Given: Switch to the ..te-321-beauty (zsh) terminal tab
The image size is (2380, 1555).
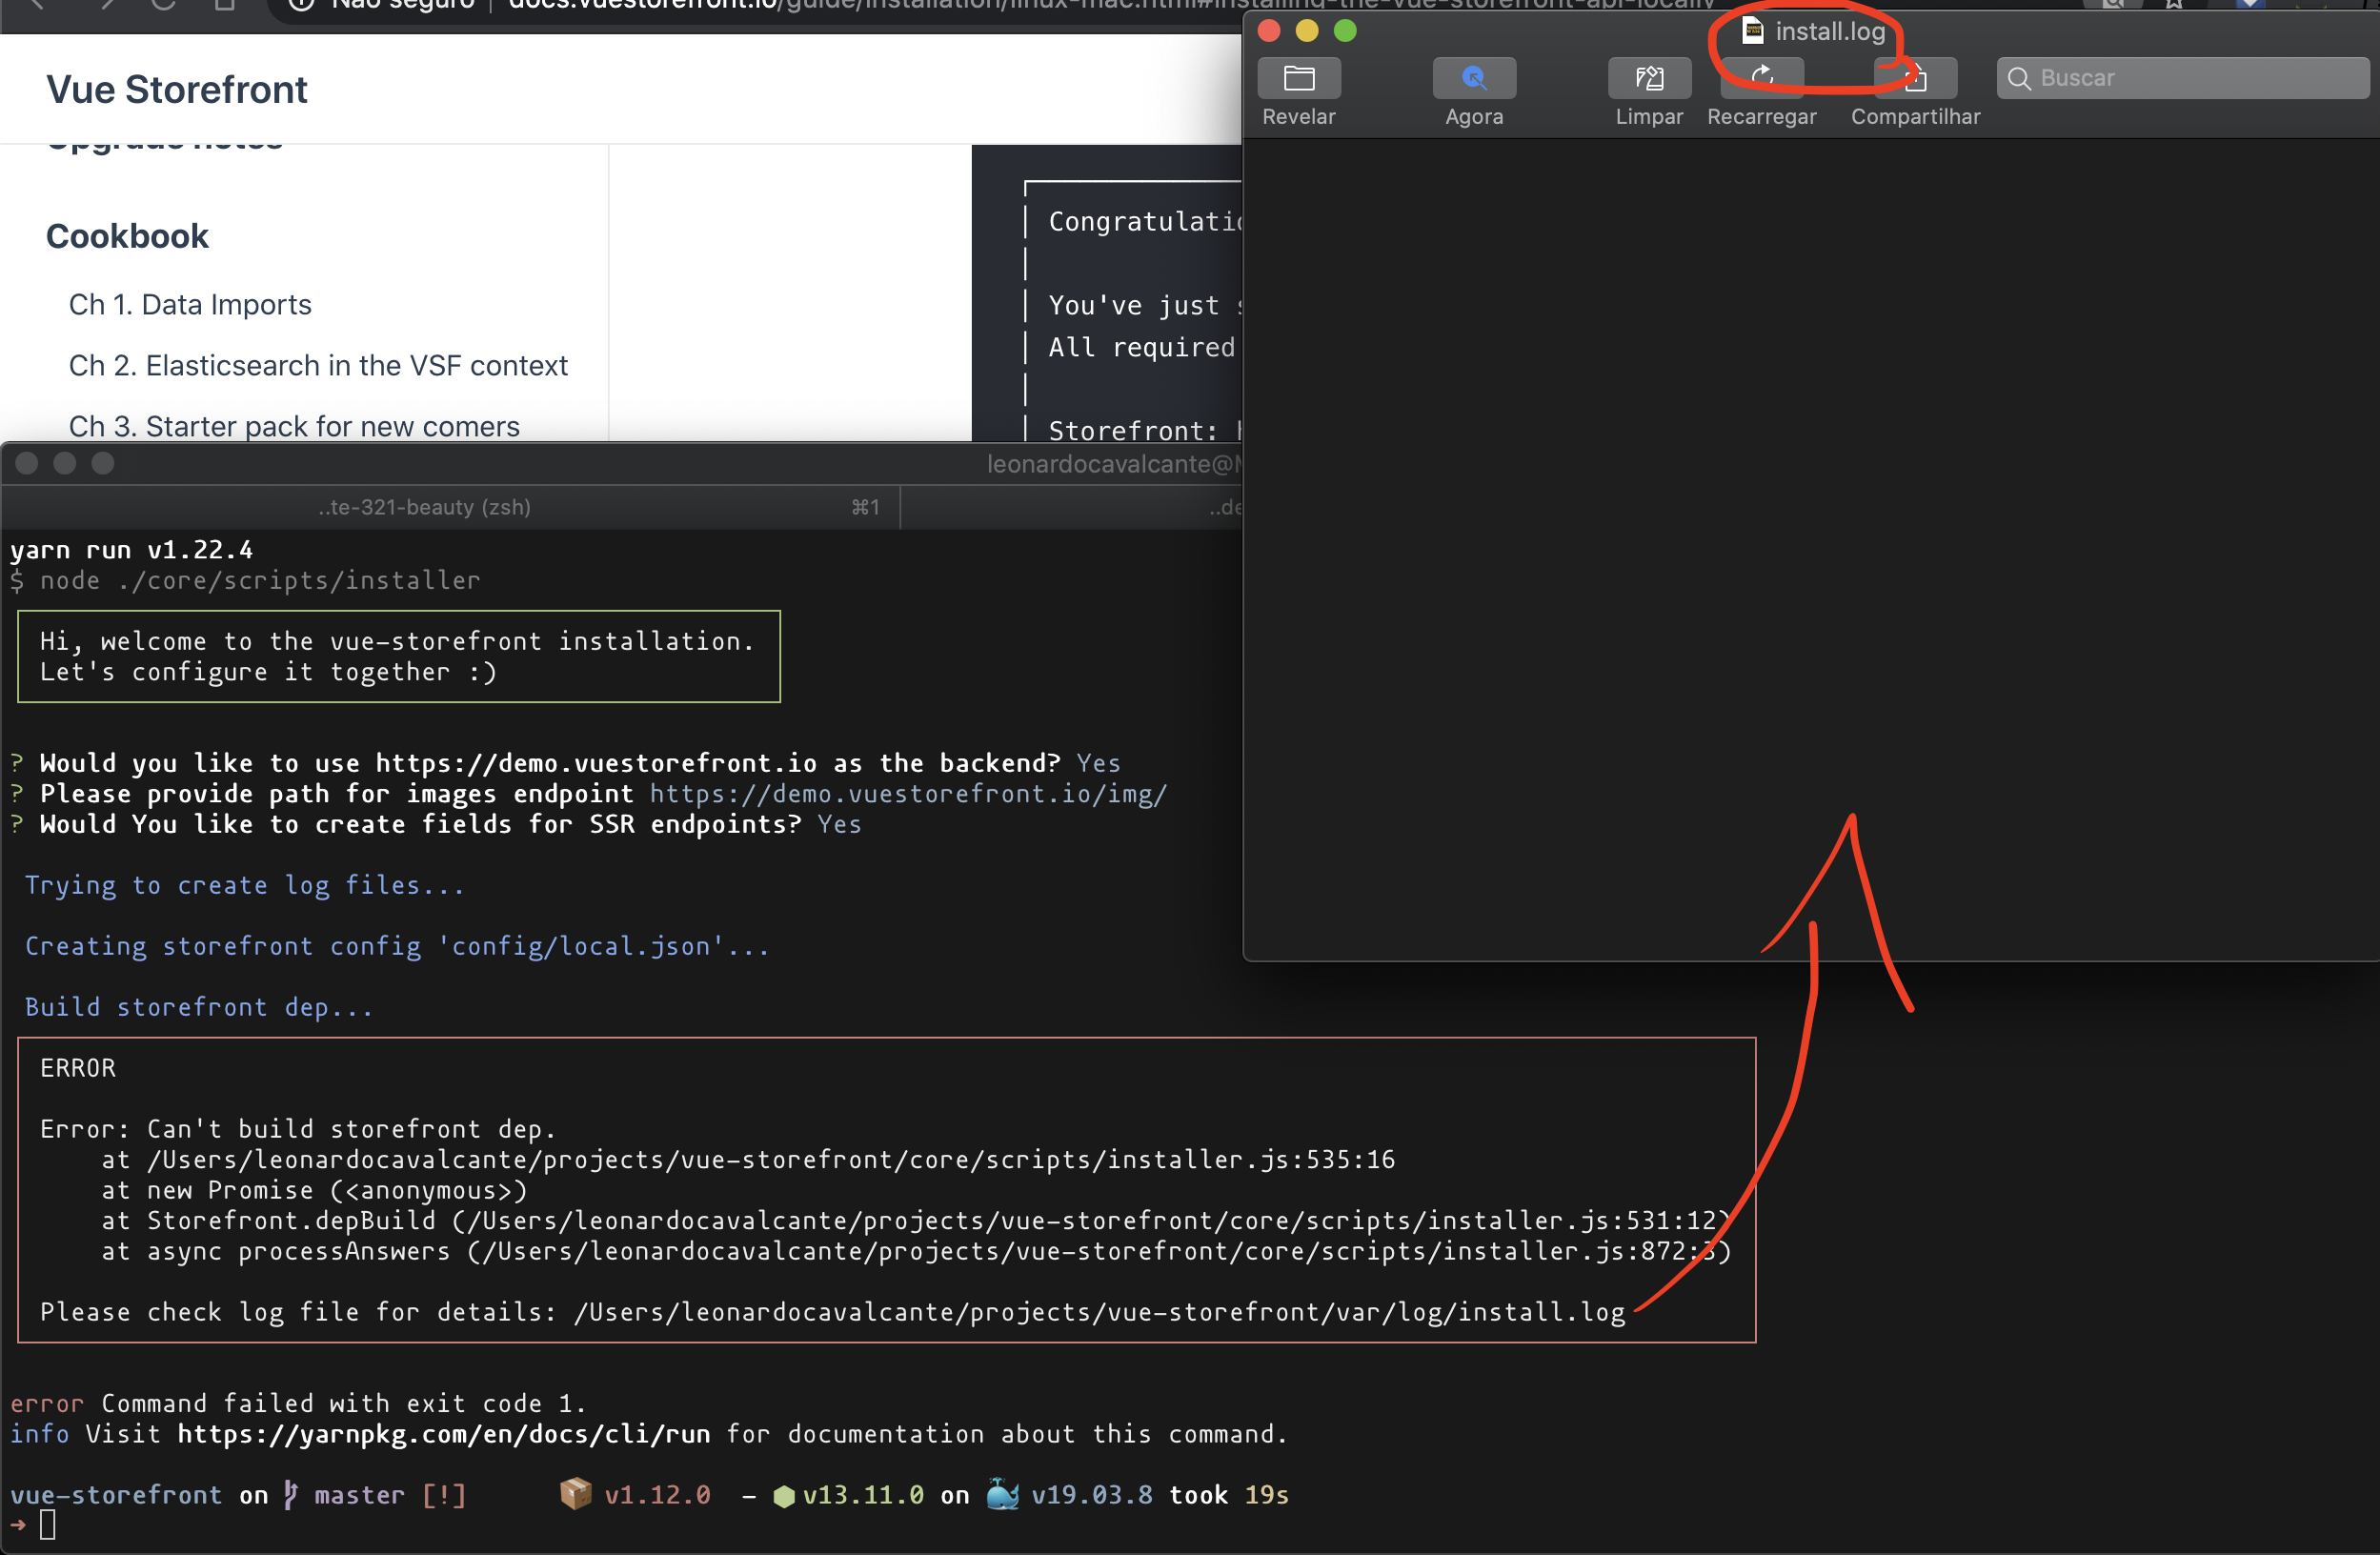Looking at the screenshot, I should [424, 507].
